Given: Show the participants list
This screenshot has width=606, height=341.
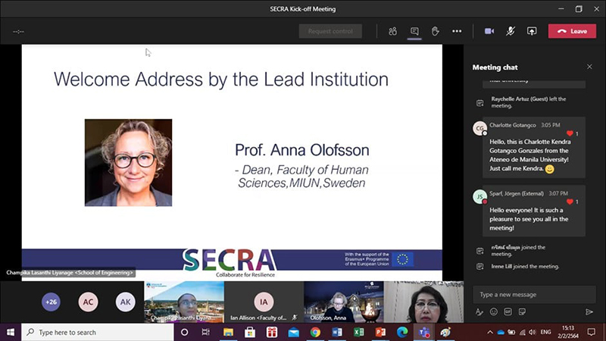Looking at the screenshot, I should coord(392,31).
